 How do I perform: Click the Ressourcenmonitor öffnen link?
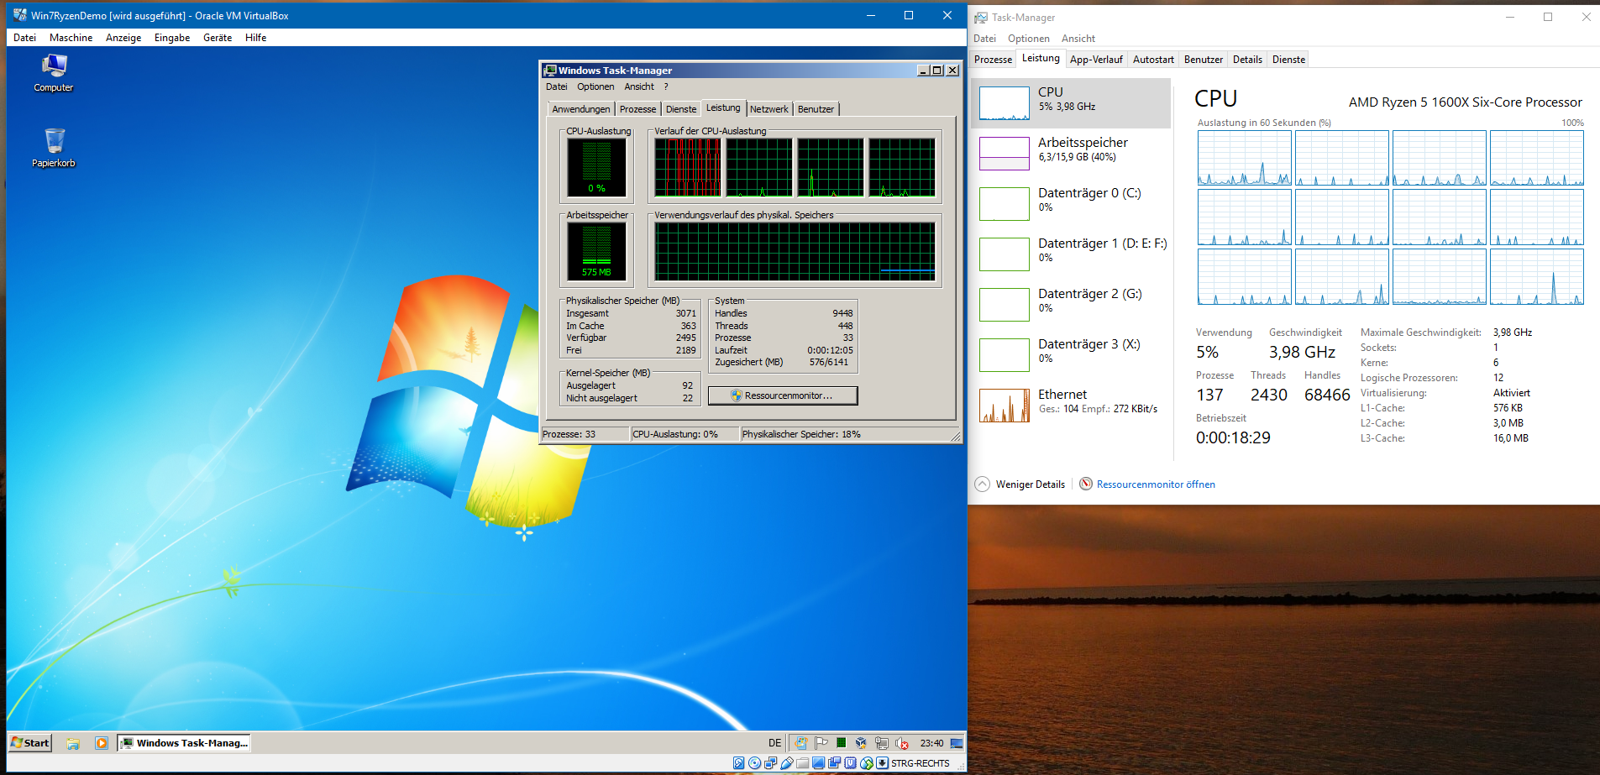point(1156,484)
